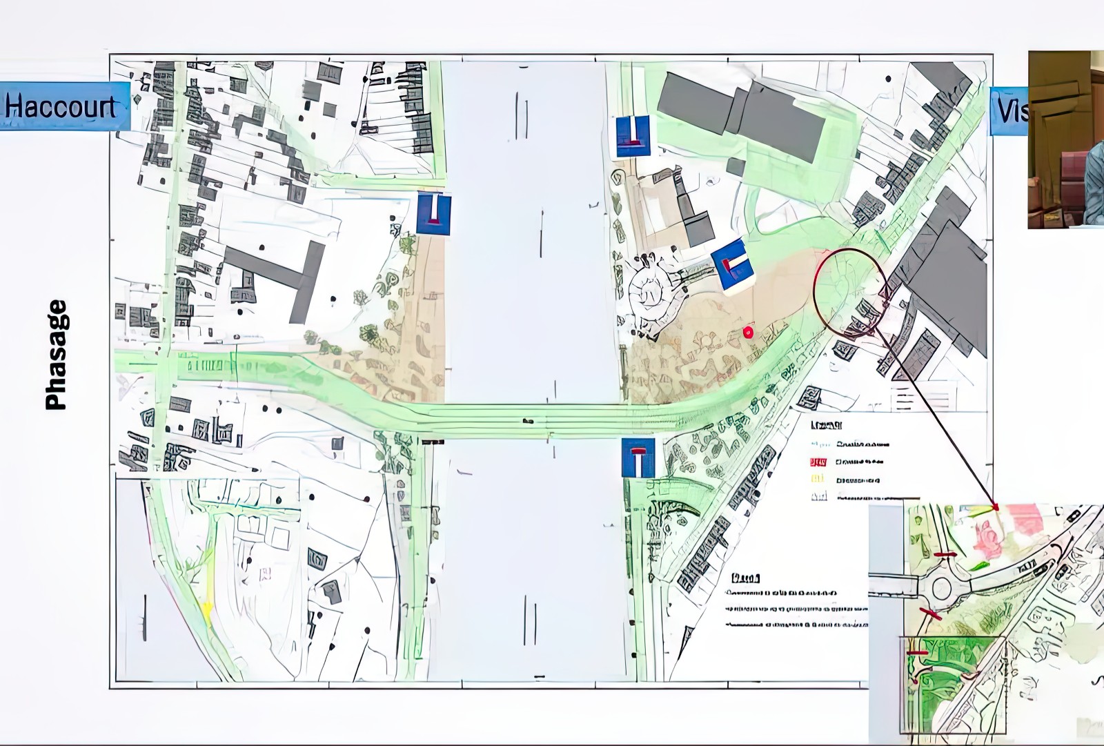Click the red swatch in the legend
Viewport: 1104px width, 746px height.
818,462
